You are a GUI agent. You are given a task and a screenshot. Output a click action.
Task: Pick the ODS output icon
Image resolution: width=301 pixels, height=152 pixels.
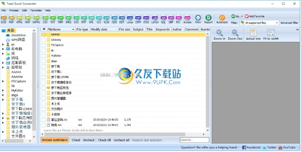tap(115, 19)
